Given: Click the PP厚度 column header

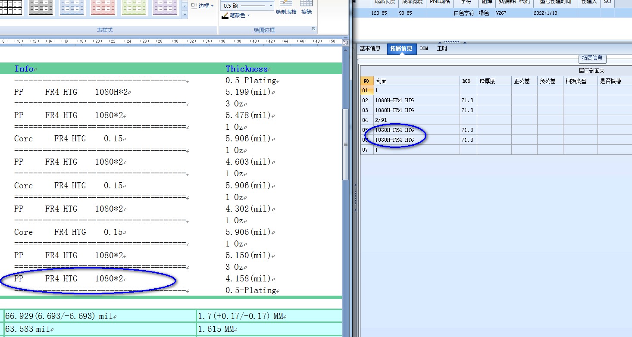Looking at the screenshot, I should pyautogui.click(x=494, y=81).
